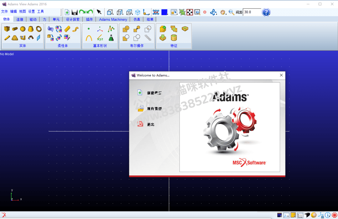Select the Chamfer feature tool
The height and width of the screenshot is (219, 338).
click(174, 29)
